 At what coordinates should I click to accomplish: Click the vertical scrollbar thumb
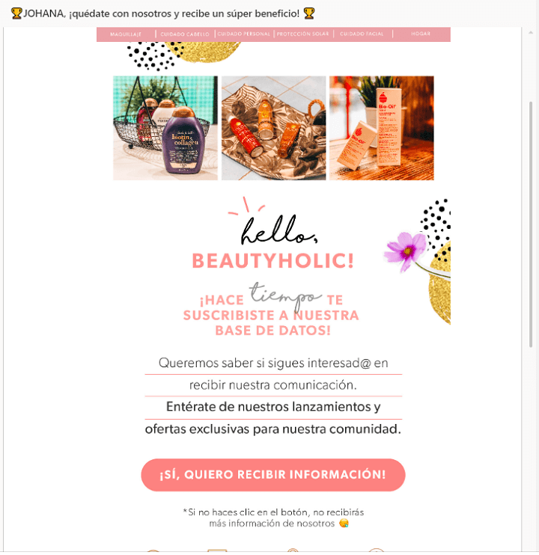tap(531, 224)
